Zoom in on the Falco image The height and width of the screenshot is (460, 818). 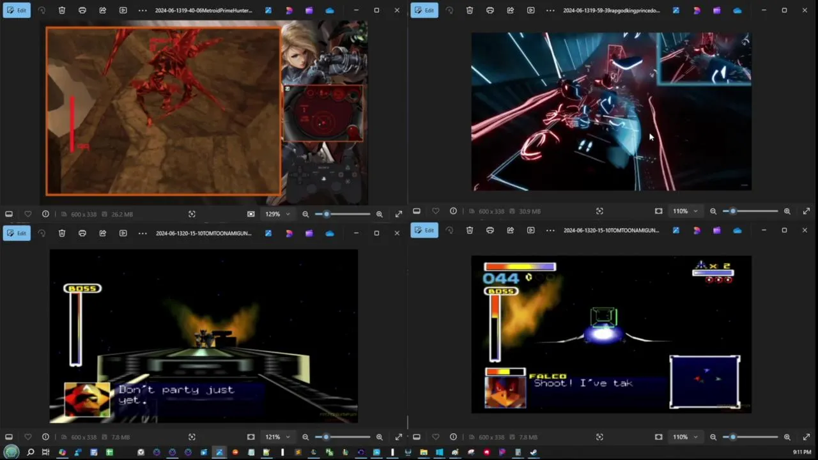pyautogui.click(x=787, y=437)
